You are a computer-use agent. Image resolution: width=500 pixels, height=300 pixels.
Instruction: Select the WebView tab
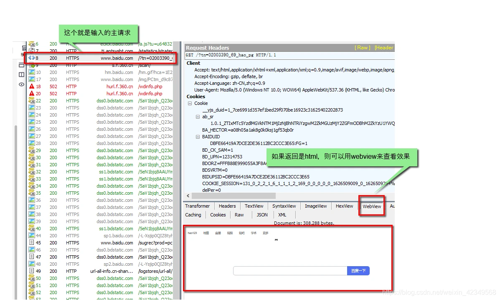click(x=372, y=206)
